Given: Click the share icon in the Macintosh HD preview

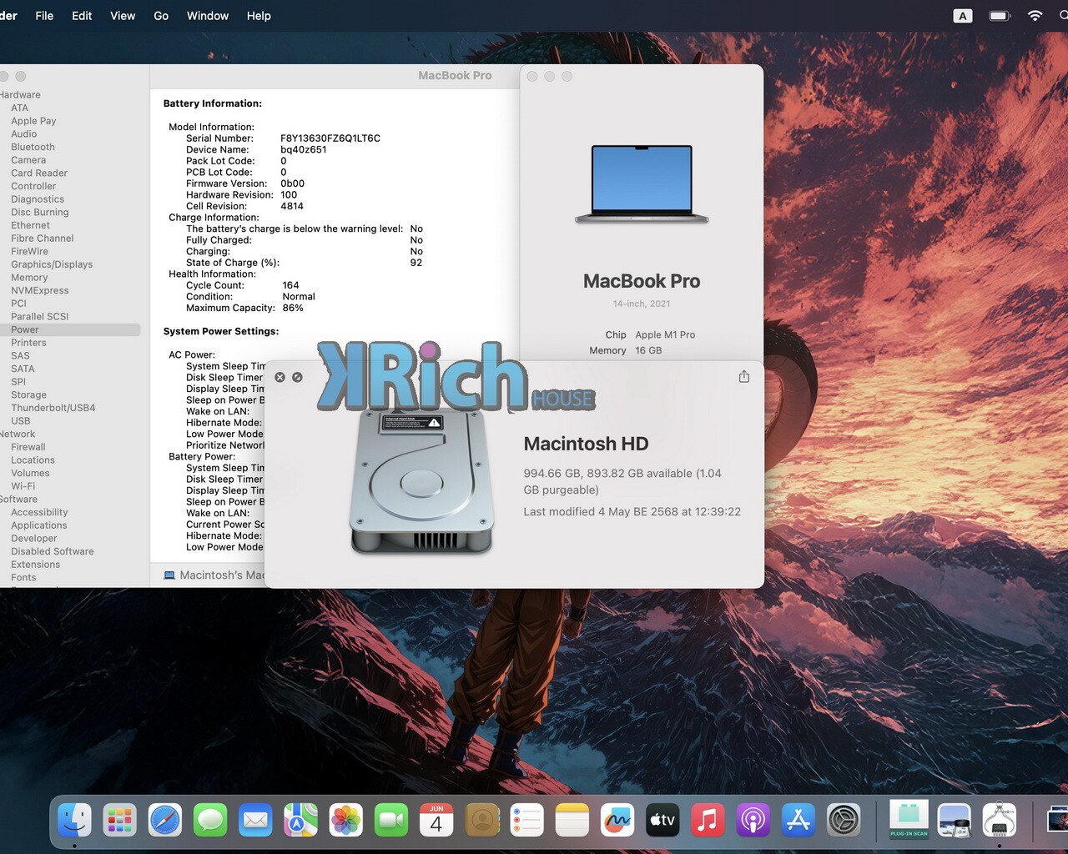Looking at the screenshot, I should tap(744, 377).
